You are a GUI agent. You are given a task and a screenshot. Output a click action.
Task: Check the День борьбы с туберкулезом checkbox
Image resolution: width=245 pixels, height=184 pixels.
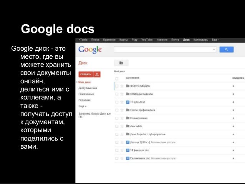(x=117, y=134)
